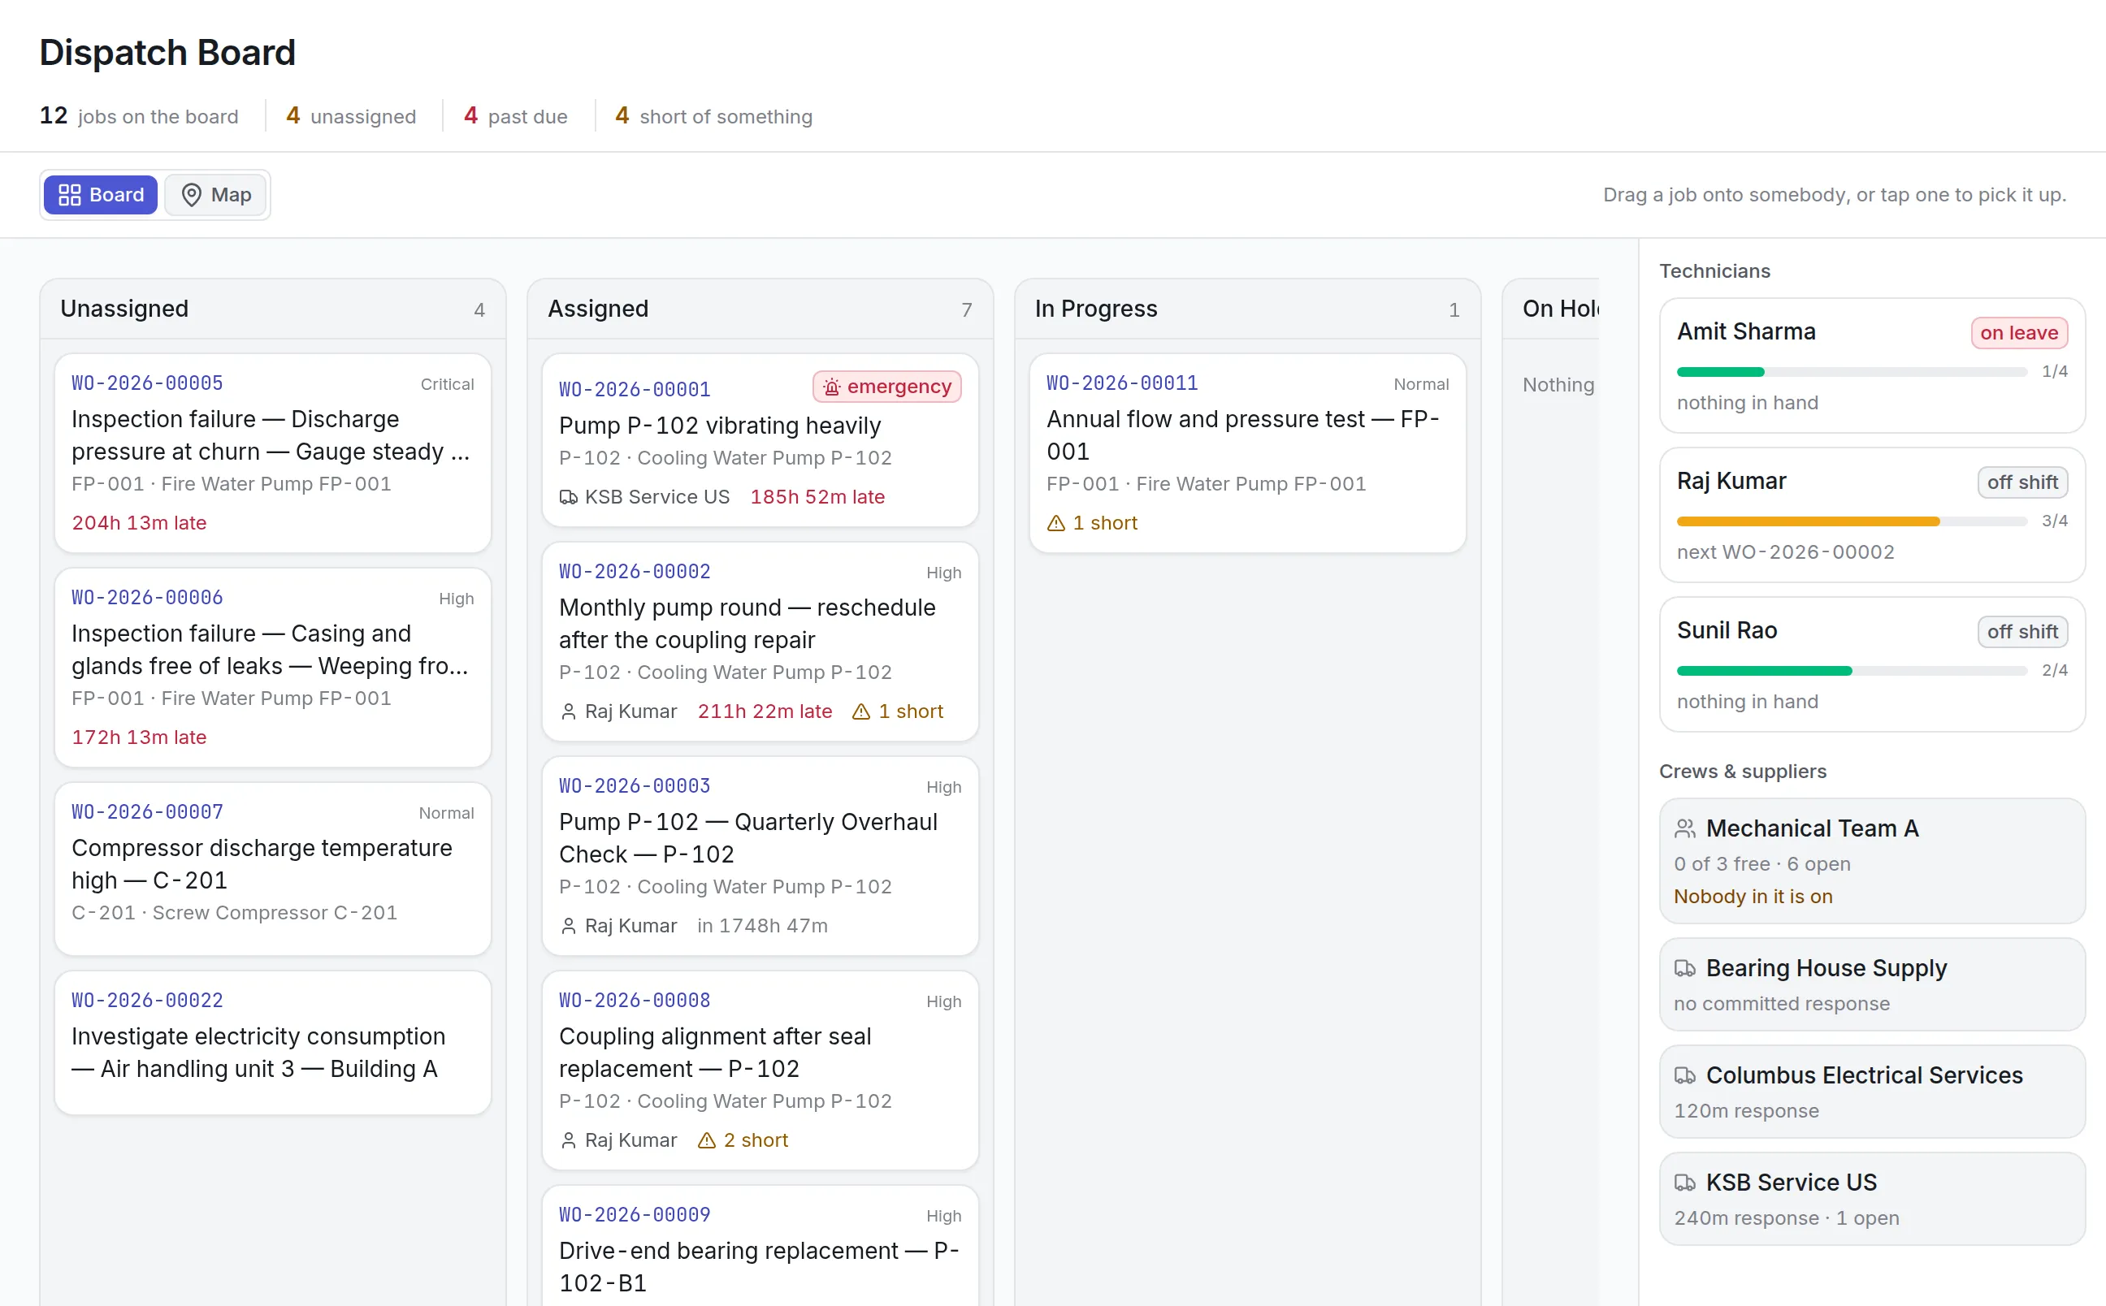Click the 'off shift' badge for Sunil Rao
Screen dimensions: 2106x1306
pos(2022,632)
